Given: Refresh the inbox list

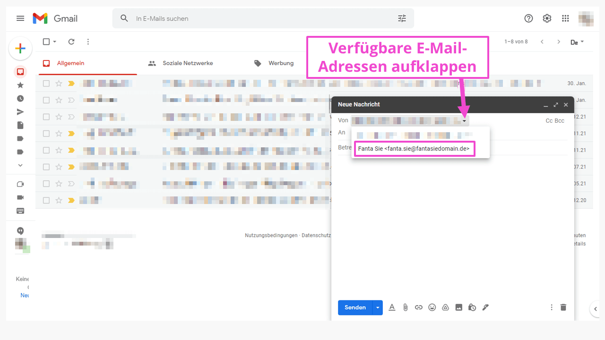Looking at the screenshot, I should click(x=71, y=42).
